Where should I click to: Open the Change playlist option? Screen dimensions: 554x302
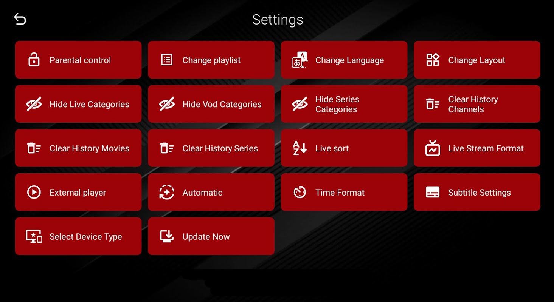coord(211,60)
